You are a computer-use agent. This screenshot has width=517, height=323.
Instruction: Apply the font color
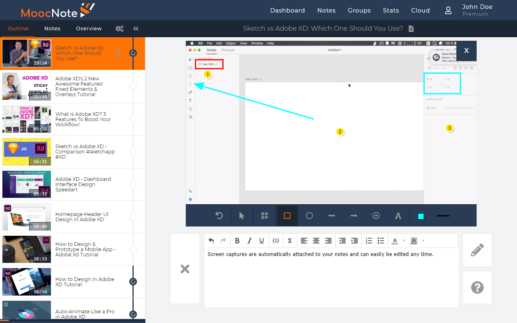[x=395, y=241]
